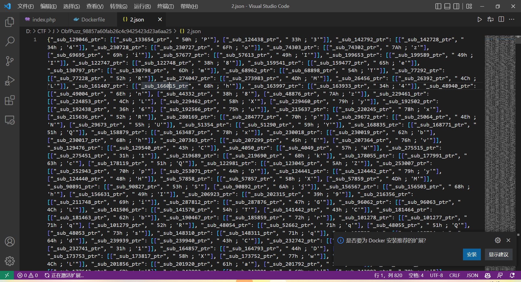Open the 查看(V) menu
This screenshot has height=282, width=521.
(x=95, y=6)
